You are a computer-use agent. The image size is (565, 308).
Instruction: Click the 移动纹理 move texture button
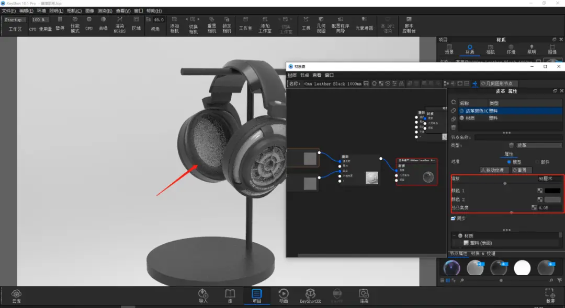pos(495,170)
